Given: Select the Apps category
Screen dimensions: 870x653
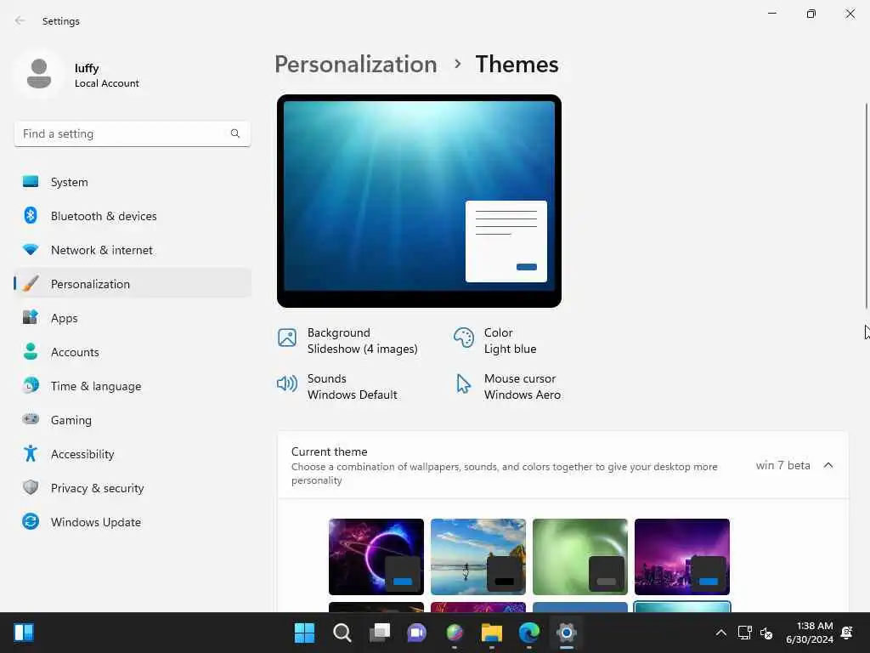Looking at the screenshot, I should [133, 318].
